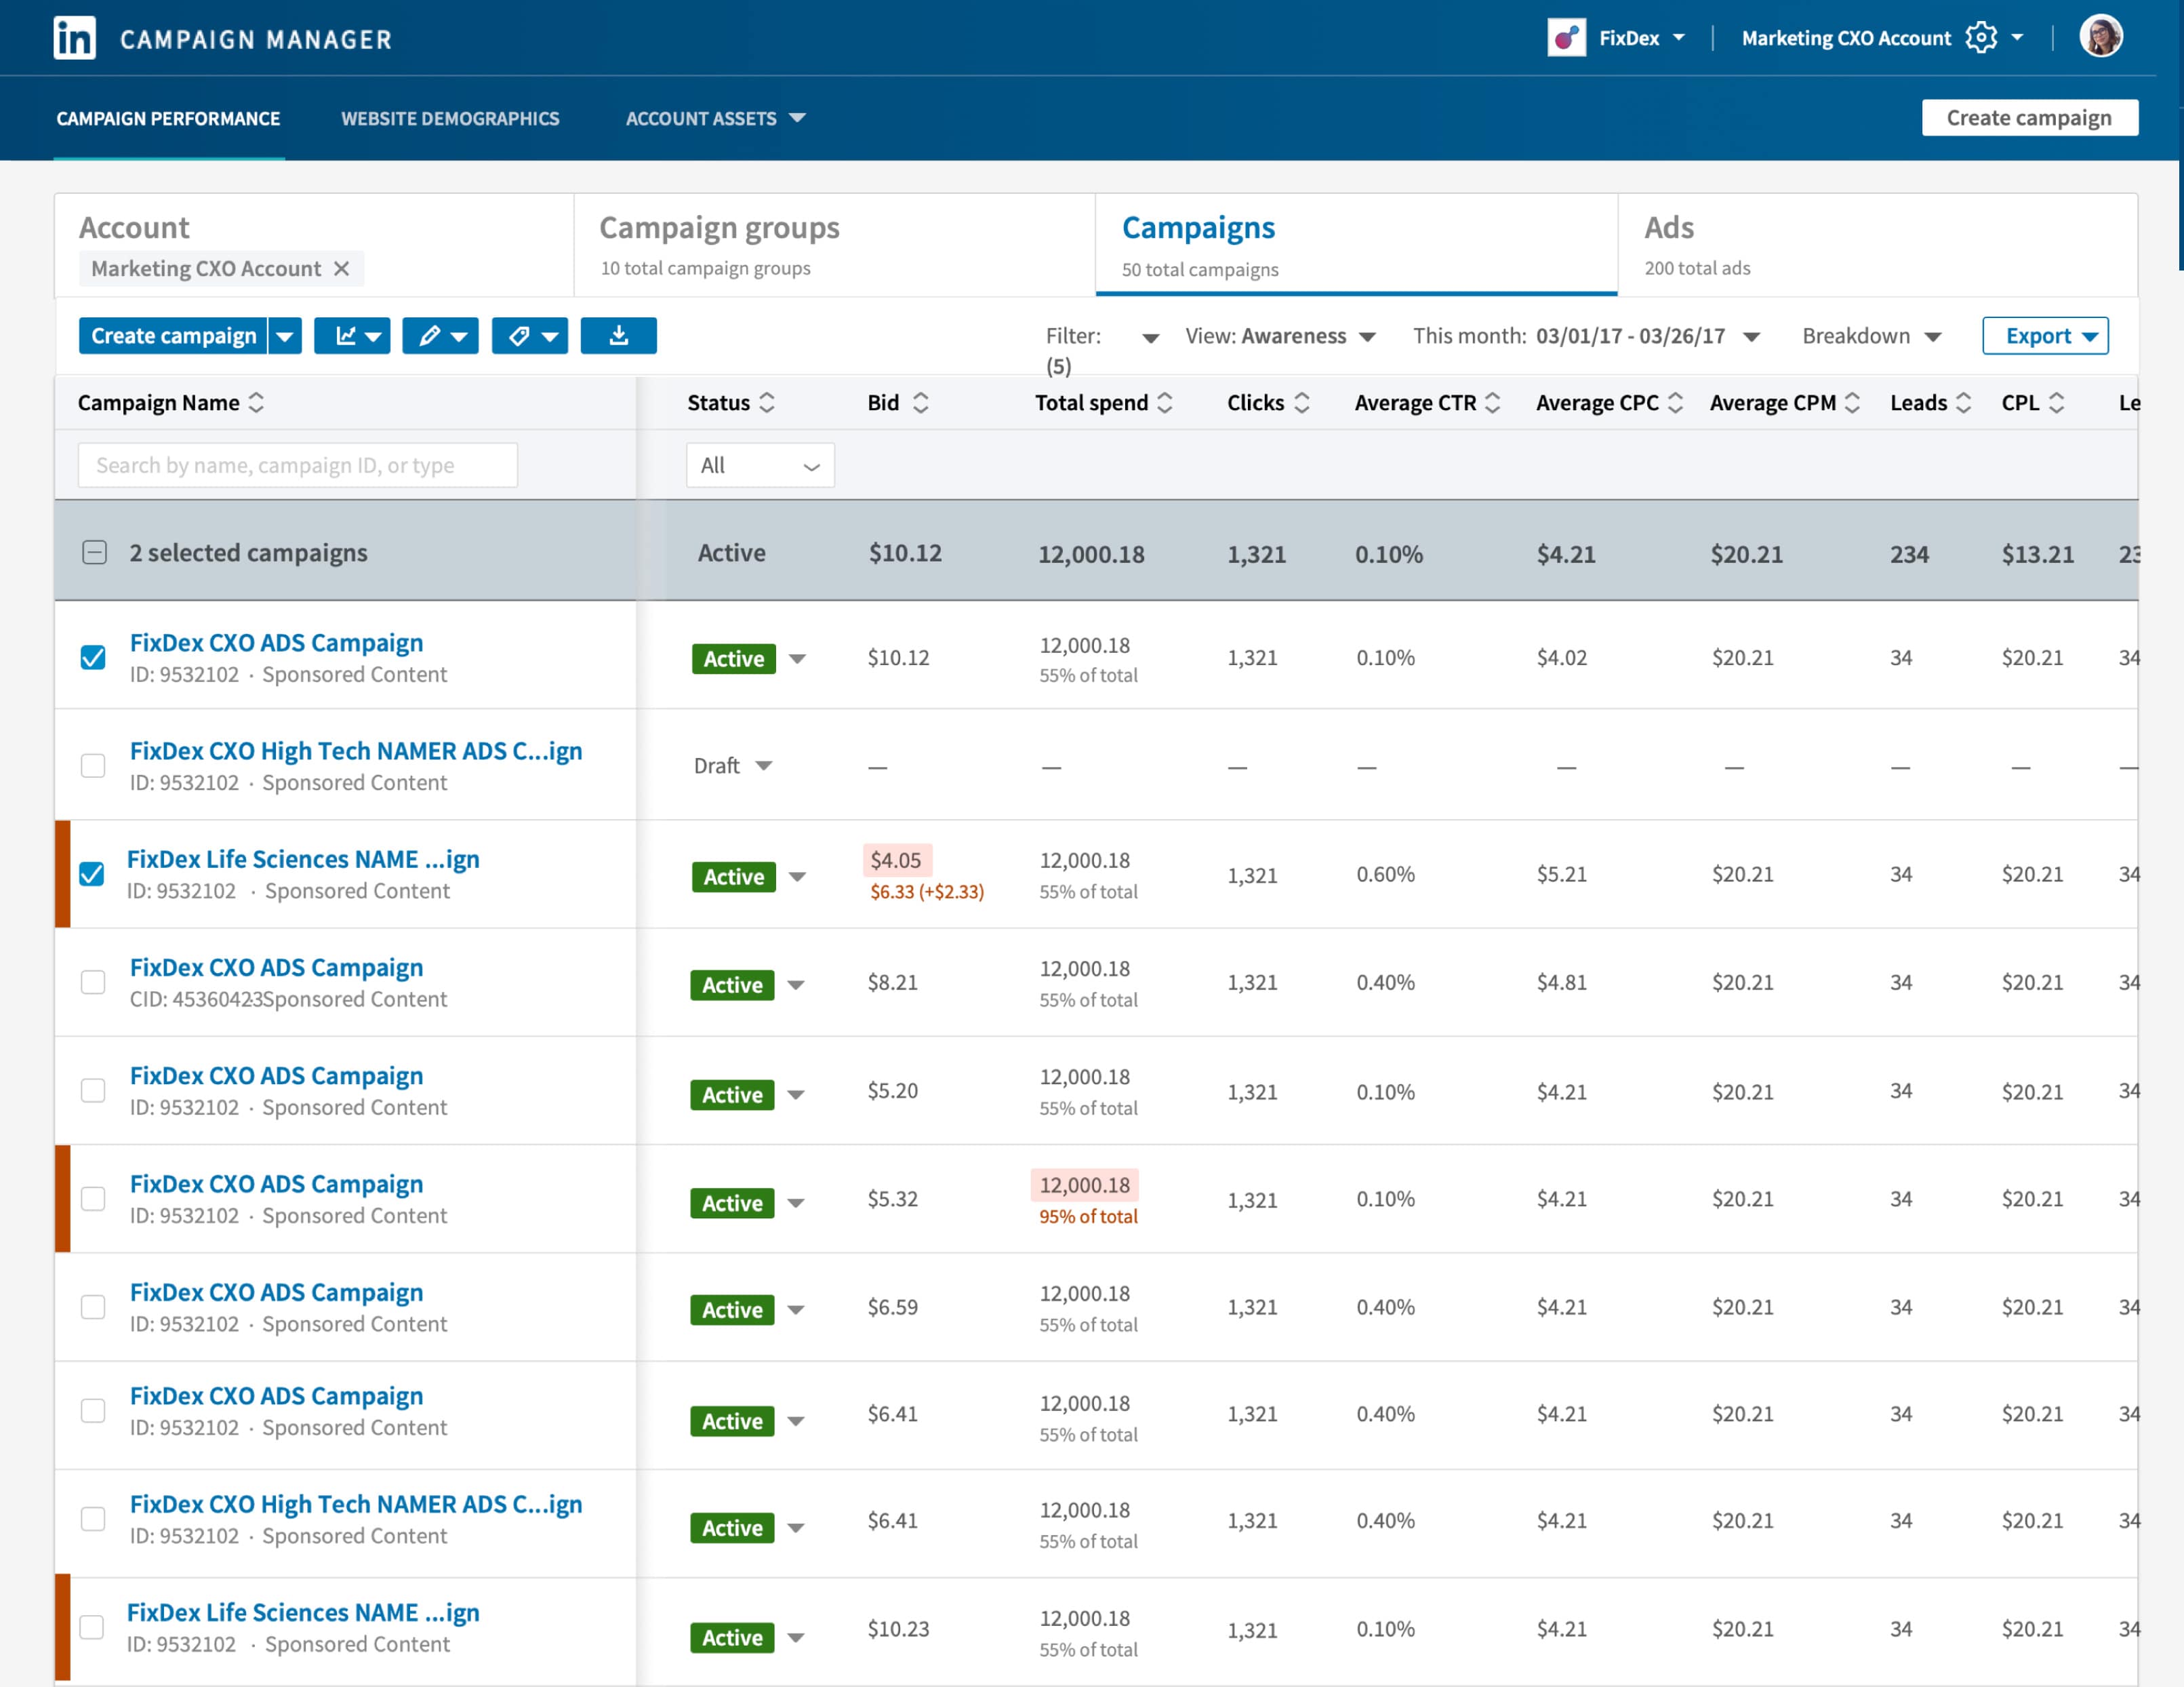The width and height of the screenshot is (2184, 1687).
Task: Check the Draft High Tech NAMER campaign checkbox
Action: pos(93,766)
